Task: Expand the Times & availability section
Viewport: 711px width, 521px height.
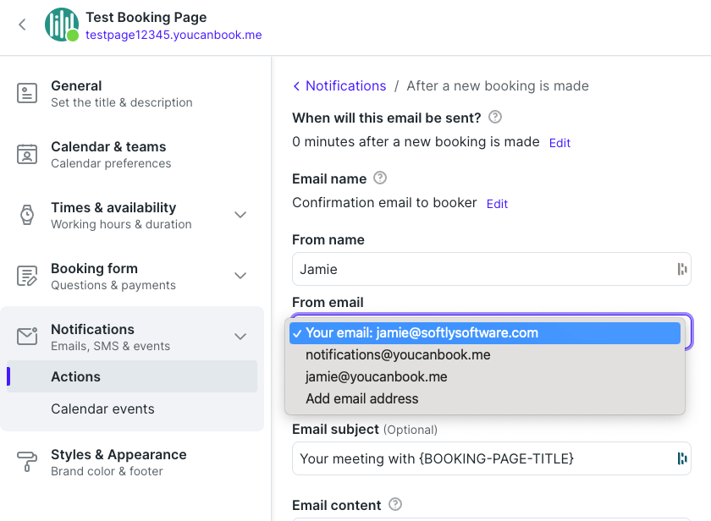Action: click(240, 215)
